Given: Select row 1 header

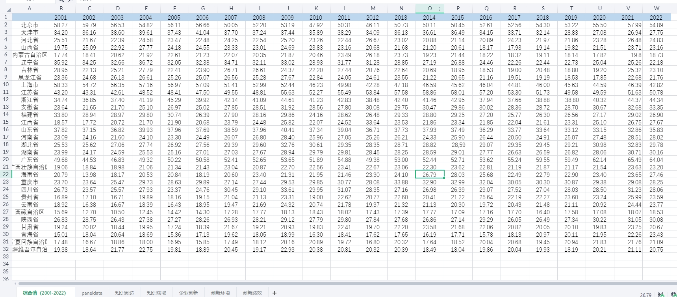Looking at the screenshot, I should [6, 17].
